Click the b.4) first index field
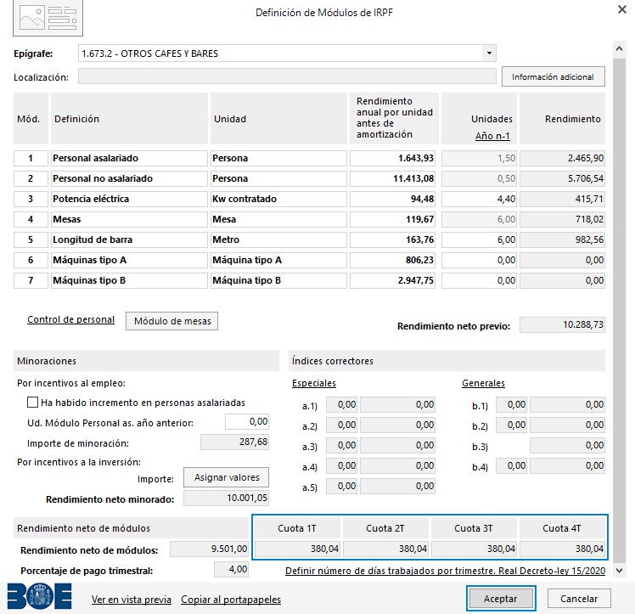The width and height of the screenshot is (635, 614). (x=512, y=465)
